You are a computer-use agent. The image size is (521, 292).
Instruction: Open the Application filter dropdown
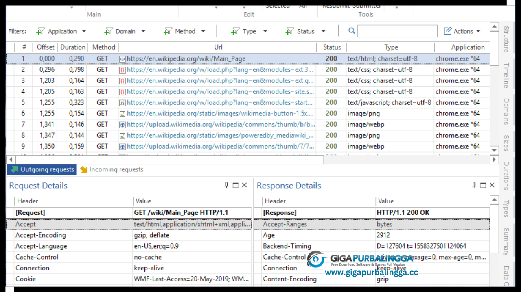[61, 31]
